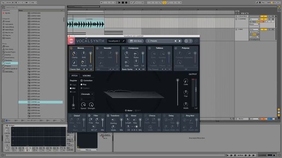Image resolution: width=282 pixels, height=158 pixels.
Task: Go to next preset with right arrow
Action: pyautogui.click(x=180, y=41)
